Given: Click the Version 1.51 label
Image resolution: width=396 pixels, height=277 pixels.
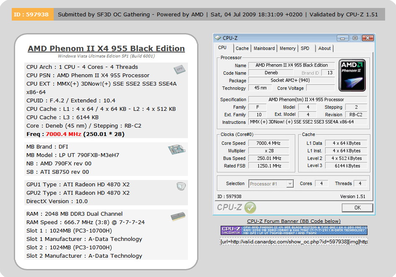Looking at the screenshot, I should coord(352,196).
